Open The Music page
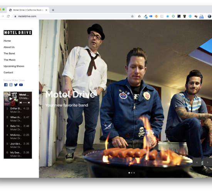 (x=10, y=60)
